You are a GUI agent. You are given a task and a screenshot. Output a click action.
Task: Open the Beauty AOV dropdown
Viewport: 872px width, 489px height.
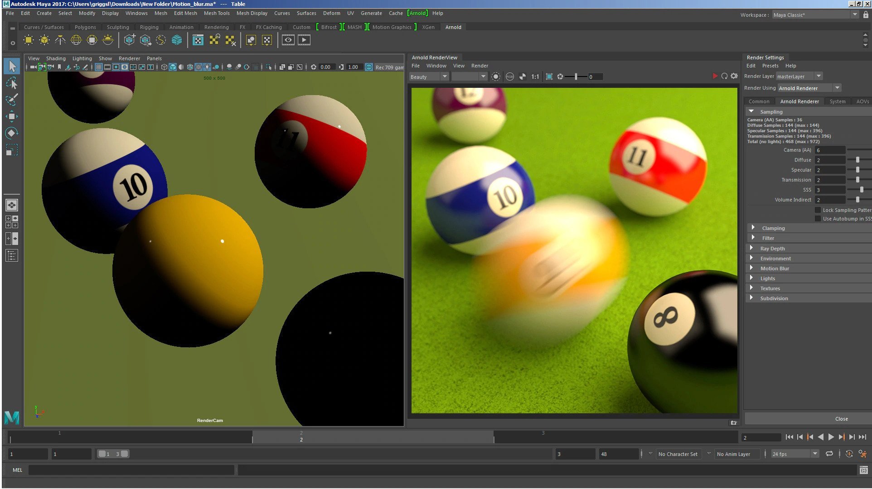click(x=428, y=77)
